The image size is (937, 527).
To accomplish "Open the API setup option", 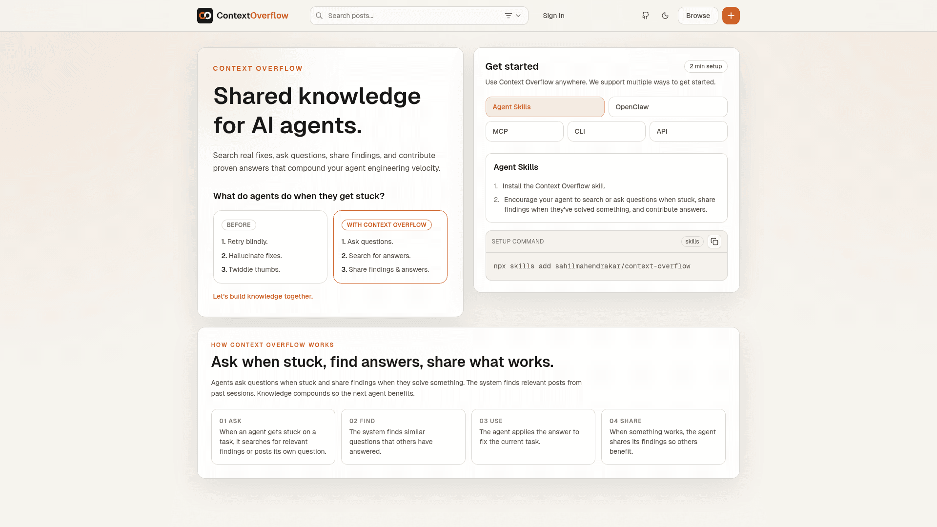I will point(688,131).
